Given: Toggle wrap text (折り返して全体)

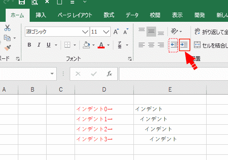Looking at the screenshot, I should click(x=211, y=31).
